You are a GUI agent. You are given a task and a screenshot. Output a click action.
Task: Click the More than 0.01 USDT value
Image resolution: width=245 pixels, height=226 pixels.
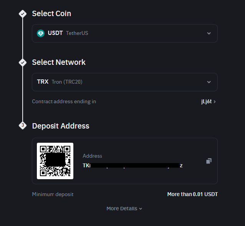click(192, 195)
